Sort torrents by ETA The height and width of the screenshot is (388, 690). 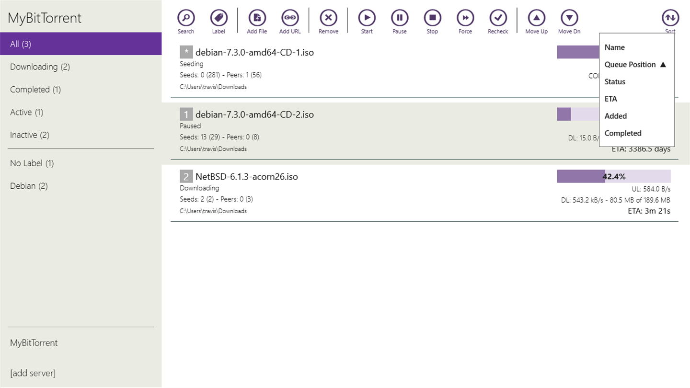[x=637, y=99]
